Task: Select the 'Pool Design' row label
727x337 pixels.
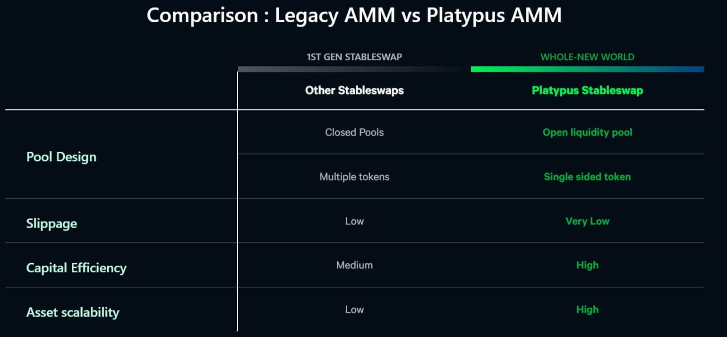Action: coord(61,157)
